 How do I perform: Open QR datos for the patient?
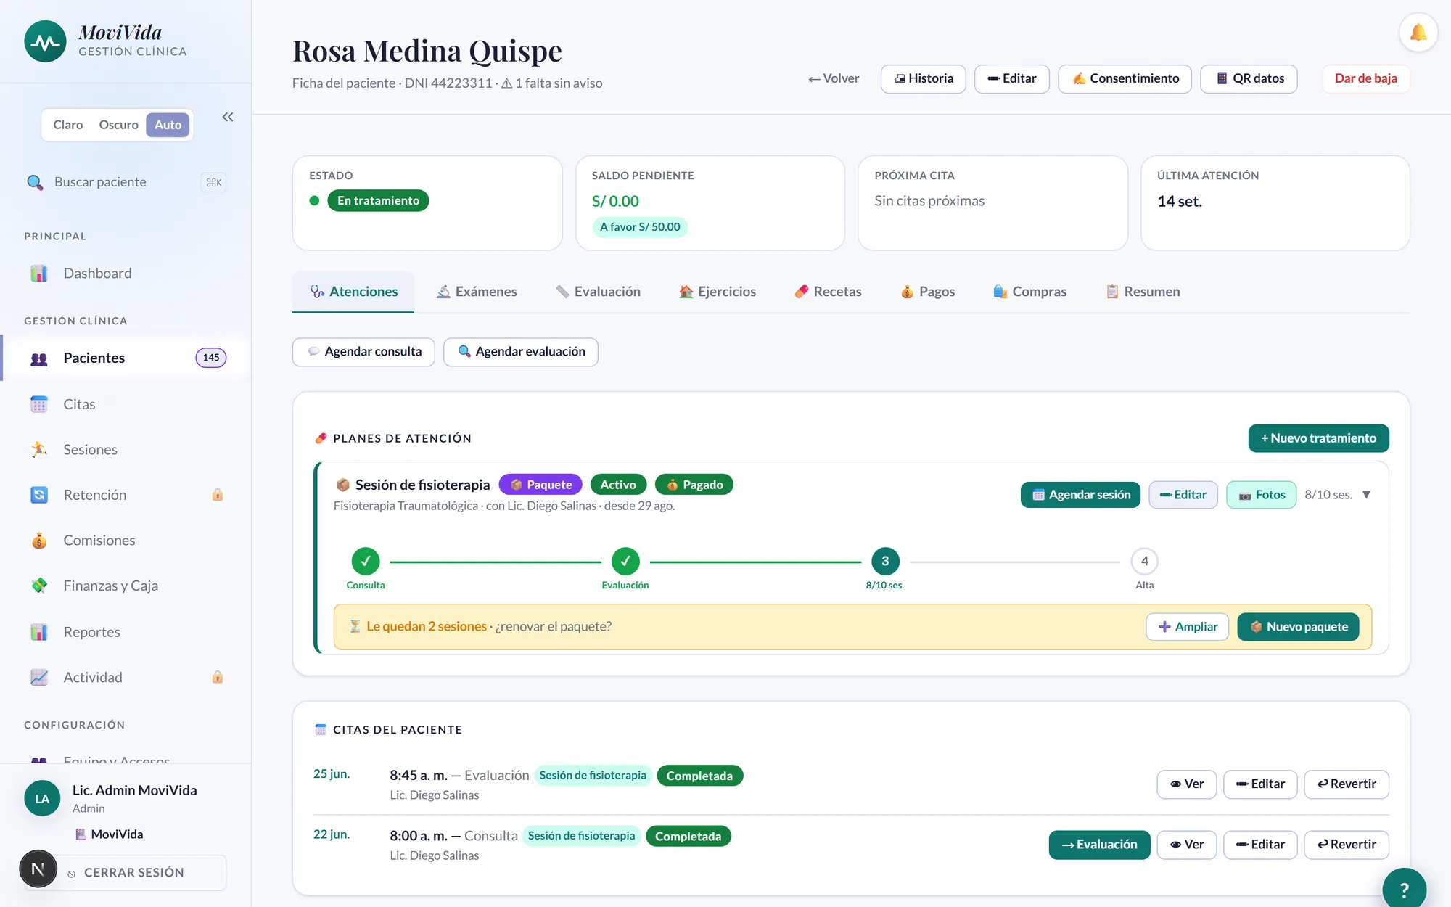click(x=1249, y=78)
